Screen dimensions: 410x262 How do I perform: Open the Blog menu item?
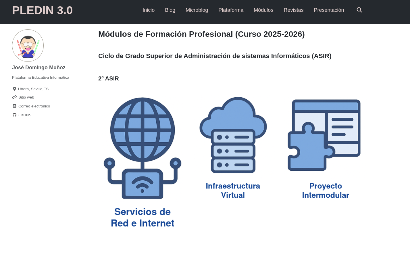170,10
